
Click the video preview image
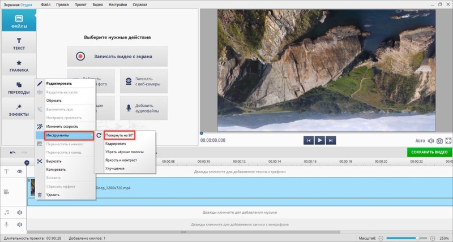(x=327, y=71)
